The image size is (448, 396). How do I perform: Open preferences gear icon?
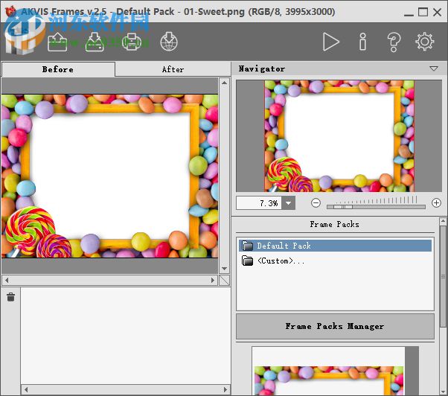[425, 42]
